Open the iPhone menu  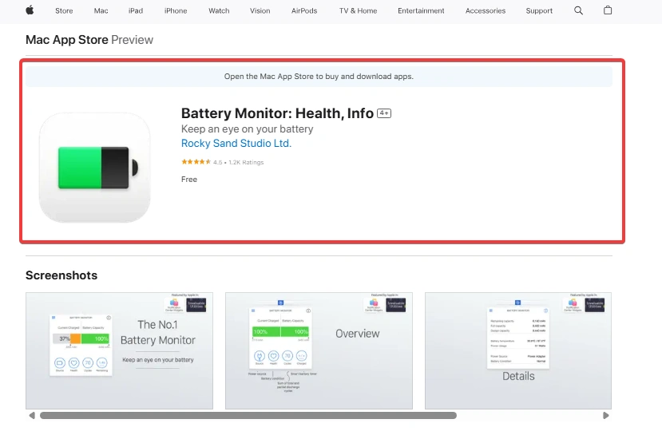point(176,11)
